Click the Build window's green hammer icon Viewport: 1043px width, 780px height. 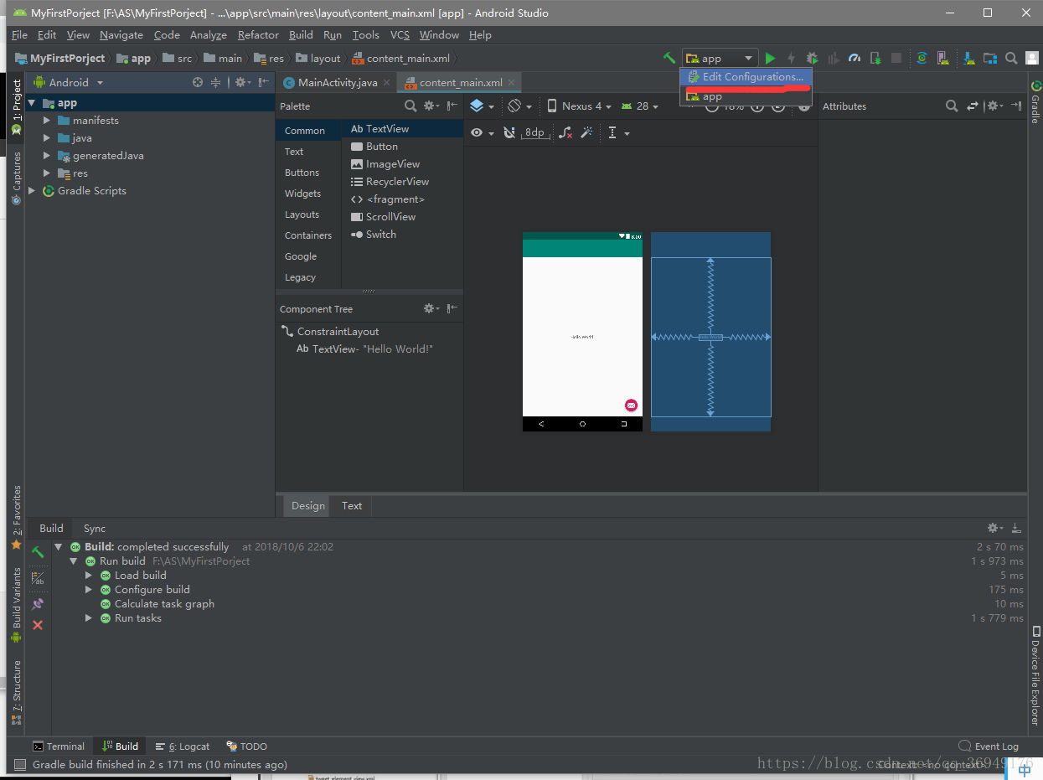click(38, 552)
